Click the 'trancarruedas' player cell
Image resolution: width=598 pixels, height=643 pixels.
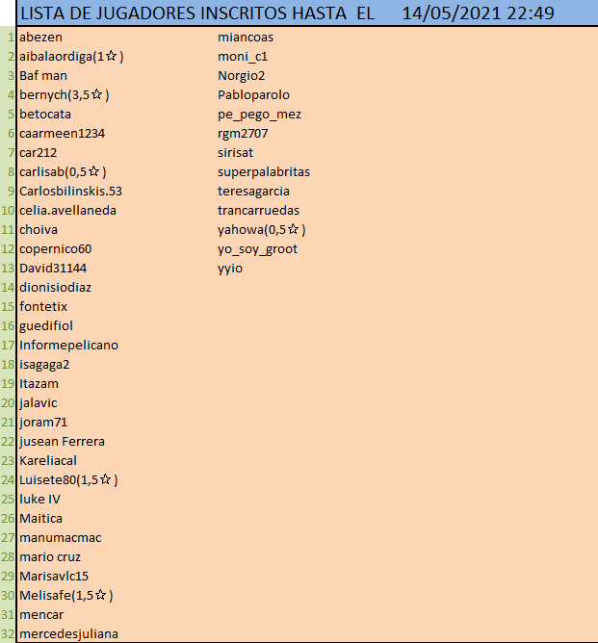pyautogui.click(x=258, y=210)
